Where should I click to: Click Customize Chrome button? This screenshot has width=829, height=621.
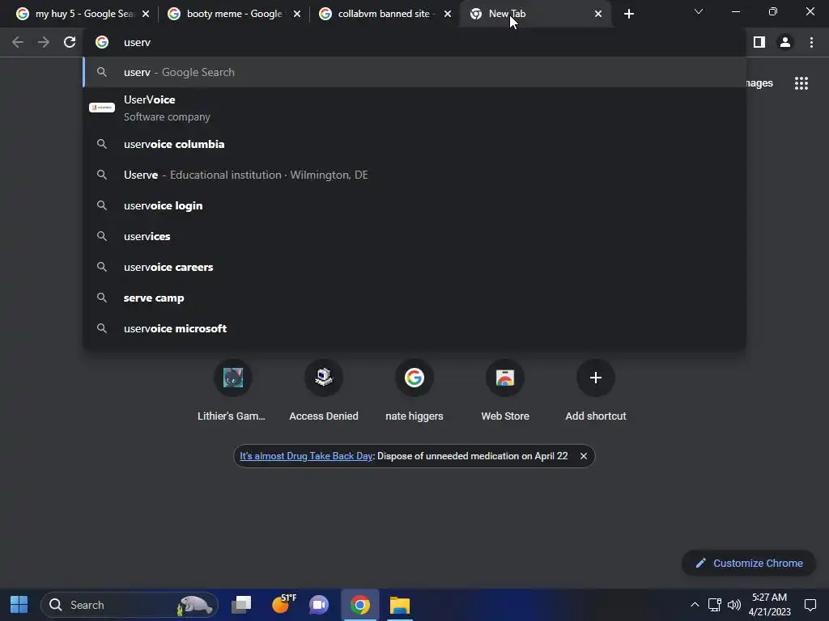click(x=749, y=563)
